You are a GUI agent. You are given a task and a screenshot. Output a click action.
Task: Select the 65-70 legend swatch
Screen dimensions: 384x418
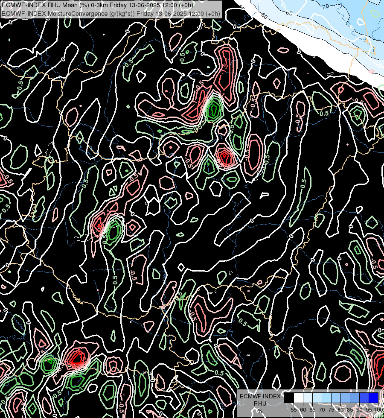tap(317, 398)
